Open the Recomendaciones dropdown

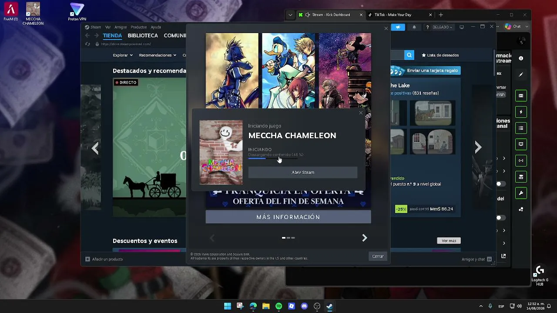click(x=158, y=55)
